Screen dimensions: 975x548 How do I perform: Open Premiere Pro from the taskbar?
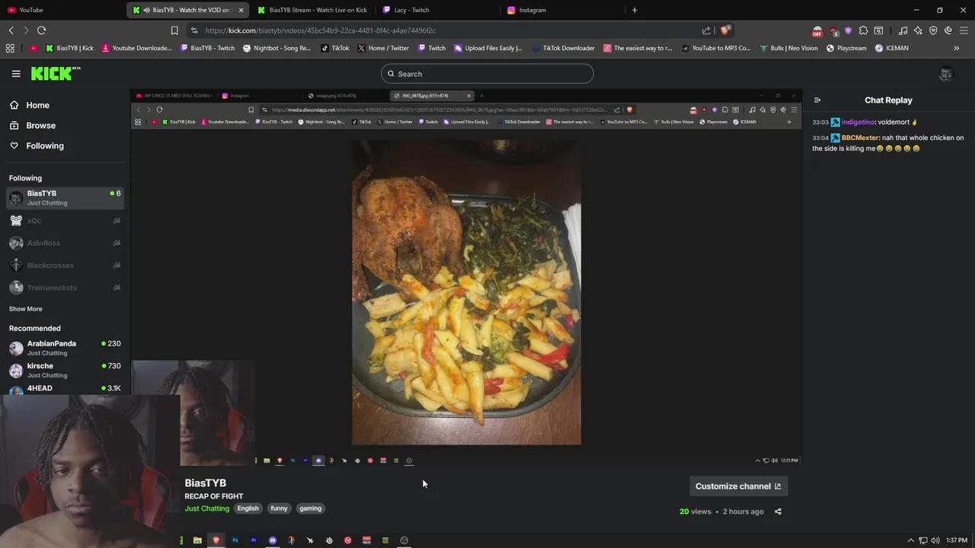coord(254,540)
